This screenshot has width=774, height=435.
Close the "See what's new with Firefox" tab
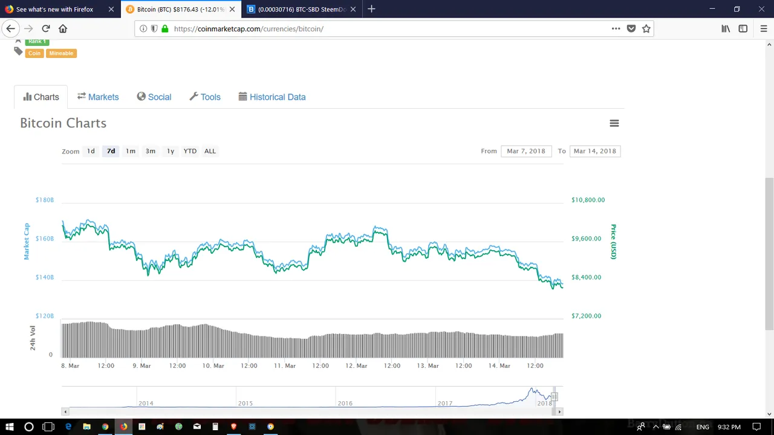(111, 9)
